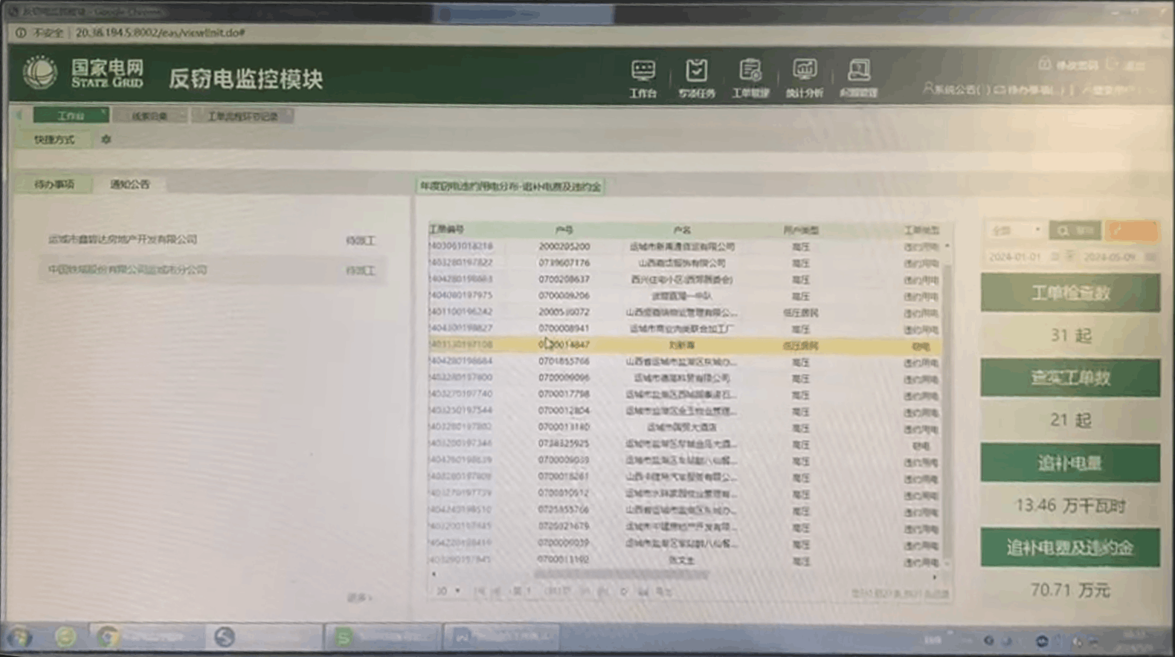Open the 全部 filter dropdown

pyautogui.click(x=1014, y=231)
